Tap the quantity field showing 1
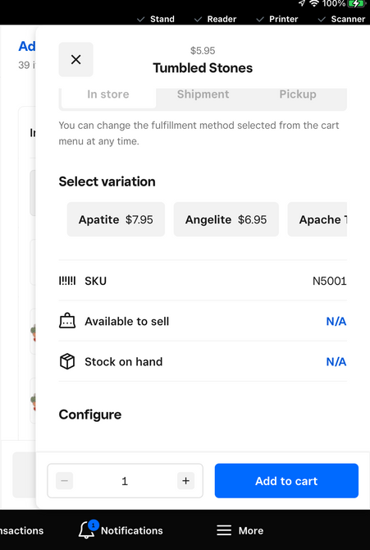 [125, 481]
